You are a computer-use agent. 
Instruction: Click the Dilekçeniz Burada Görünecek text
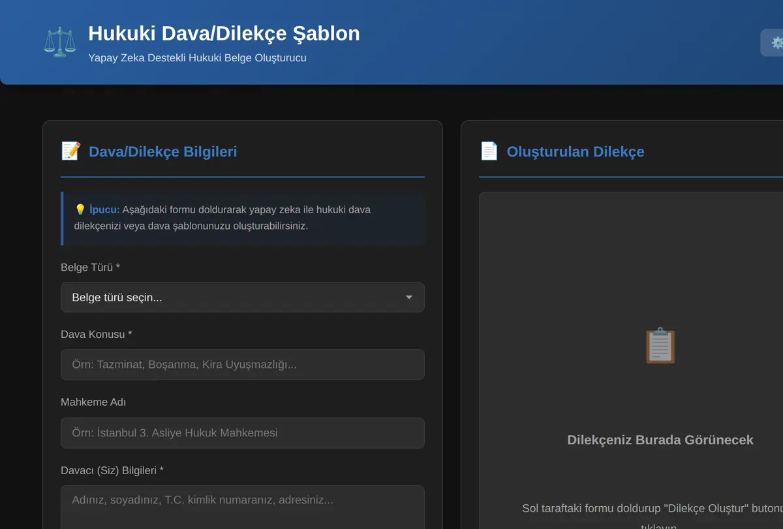660,440
